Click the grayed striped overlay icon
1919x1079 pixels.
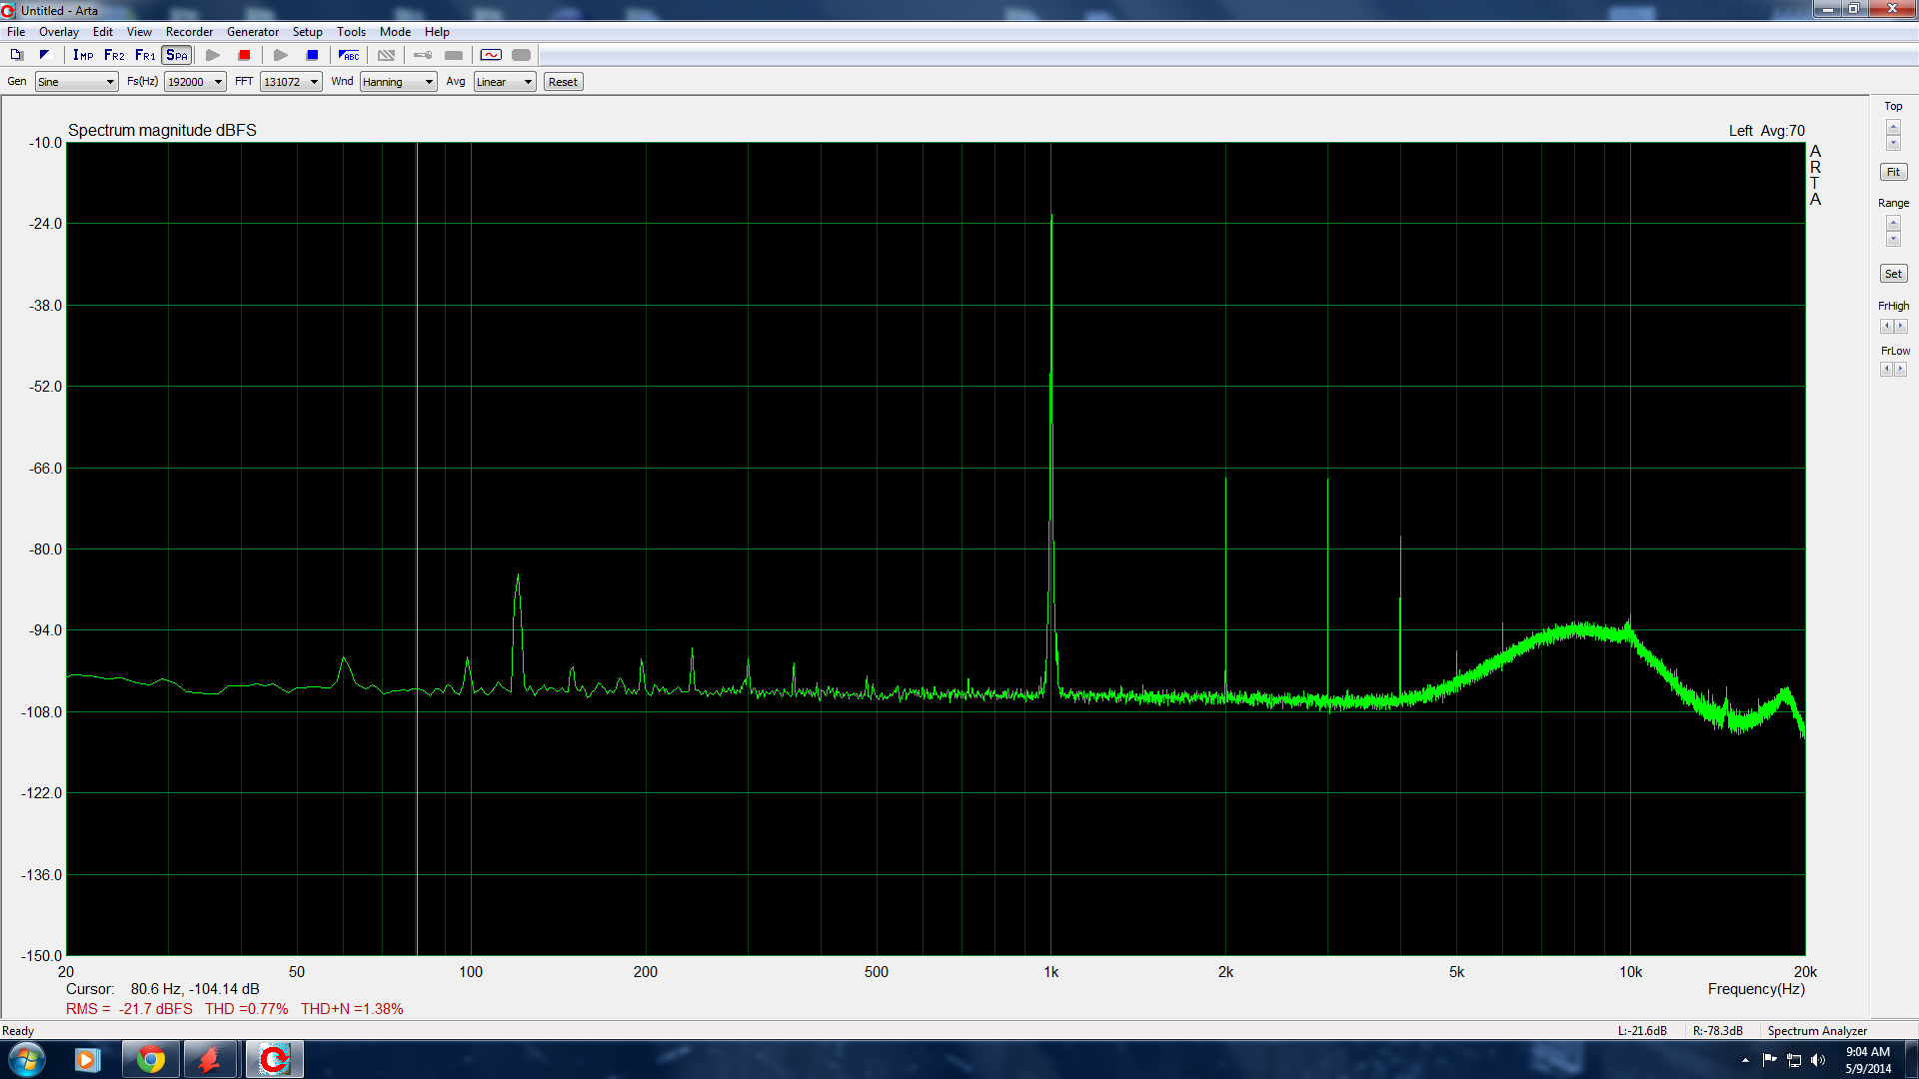click(x=387, y=55)
